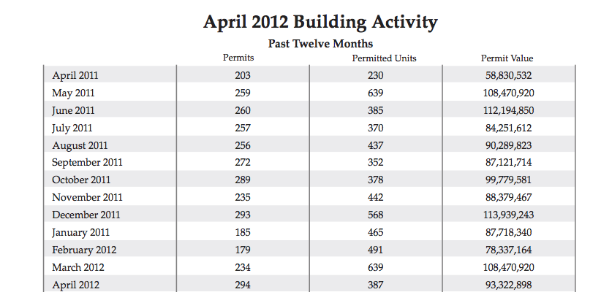Screen dimensions: 601x292
Task: Click the January 2011 row label
Action: point(81,233)
